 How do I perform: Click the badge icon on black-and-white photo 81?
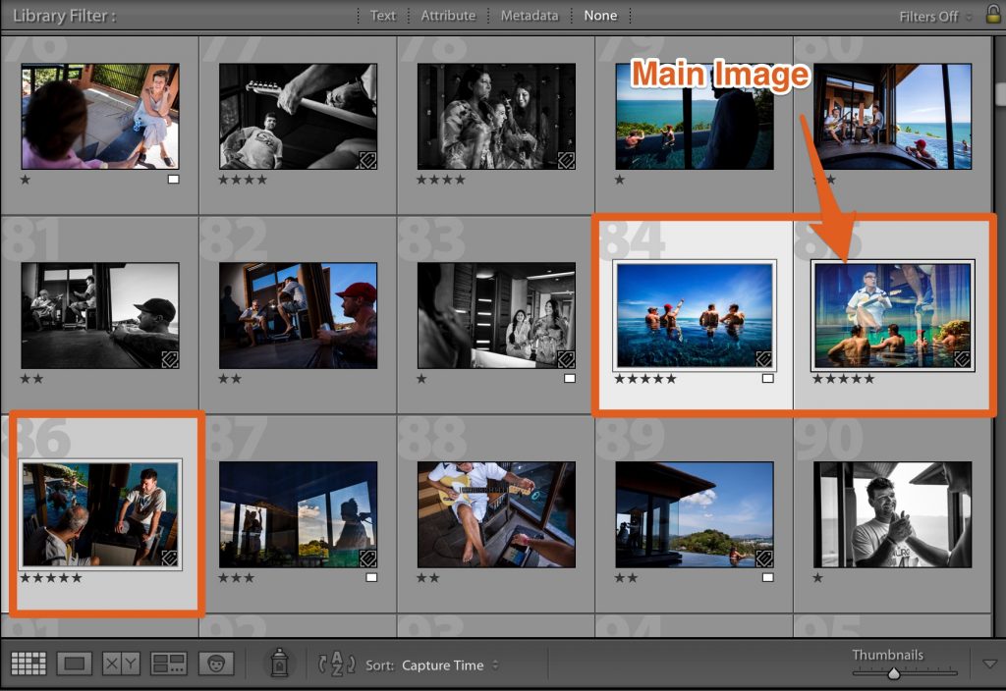[169, 359]
